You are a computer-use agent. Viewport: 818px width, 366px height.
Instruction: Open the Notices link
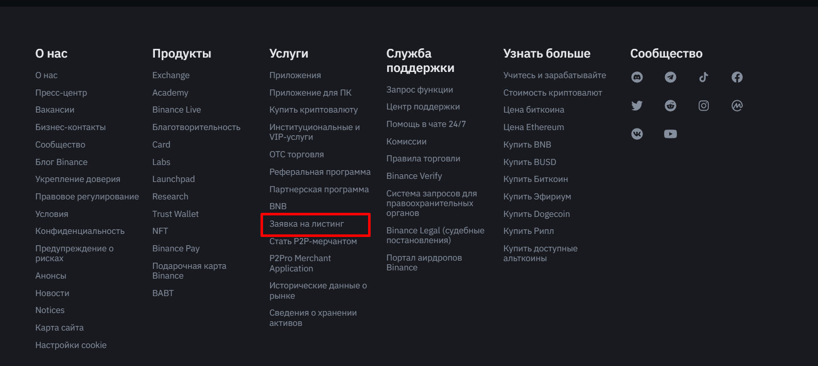point(50,310)
